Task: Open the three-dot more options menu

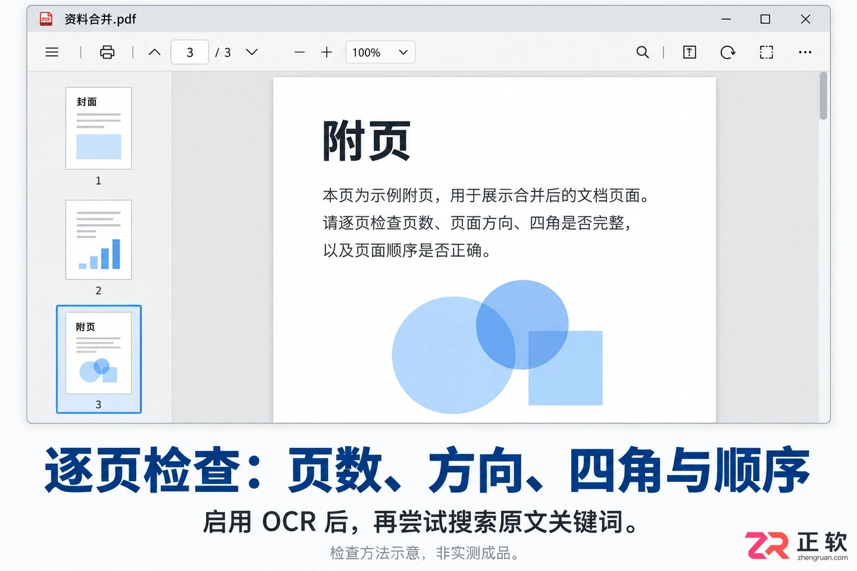Action: click(805, 52)
